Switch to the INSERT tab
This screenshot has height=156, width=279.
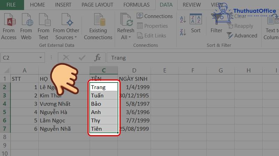pos(63,5)
